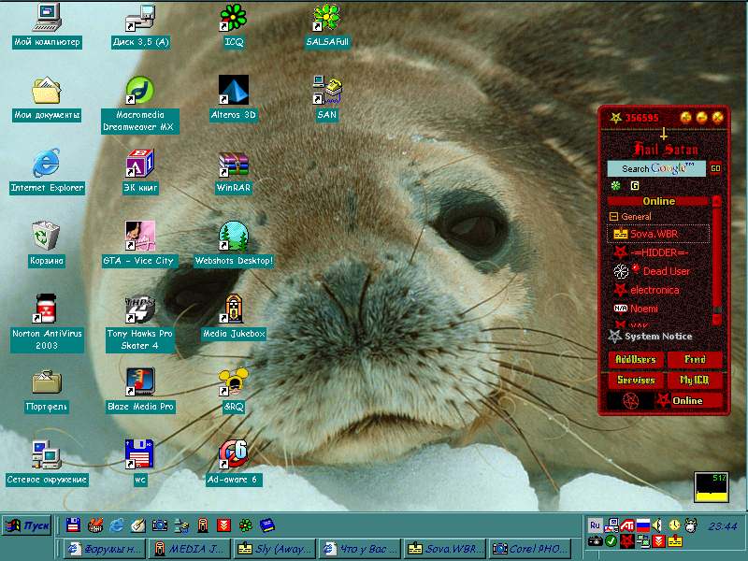Click the volume speaker tray icon
The width and height of the screenshot is (748, 561).
point(657,525)
